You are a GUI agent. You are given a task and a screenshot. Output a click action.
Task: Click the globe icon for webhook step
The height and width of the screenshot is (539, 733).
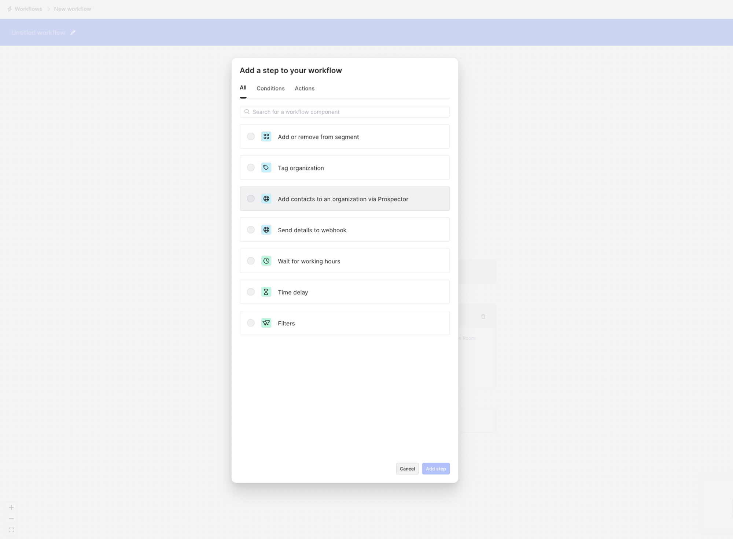[266, 230]
